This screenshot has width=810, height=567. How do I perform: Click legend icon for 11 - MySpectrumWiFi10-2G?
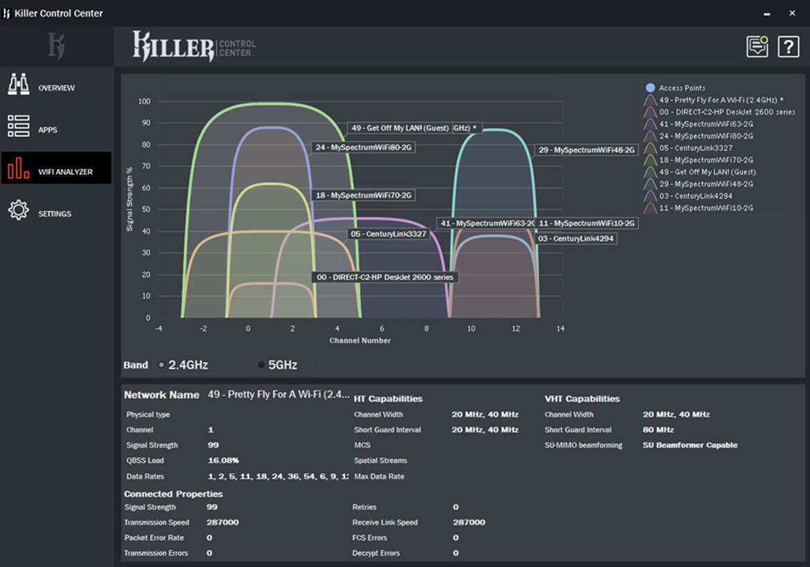coord(650,208)
